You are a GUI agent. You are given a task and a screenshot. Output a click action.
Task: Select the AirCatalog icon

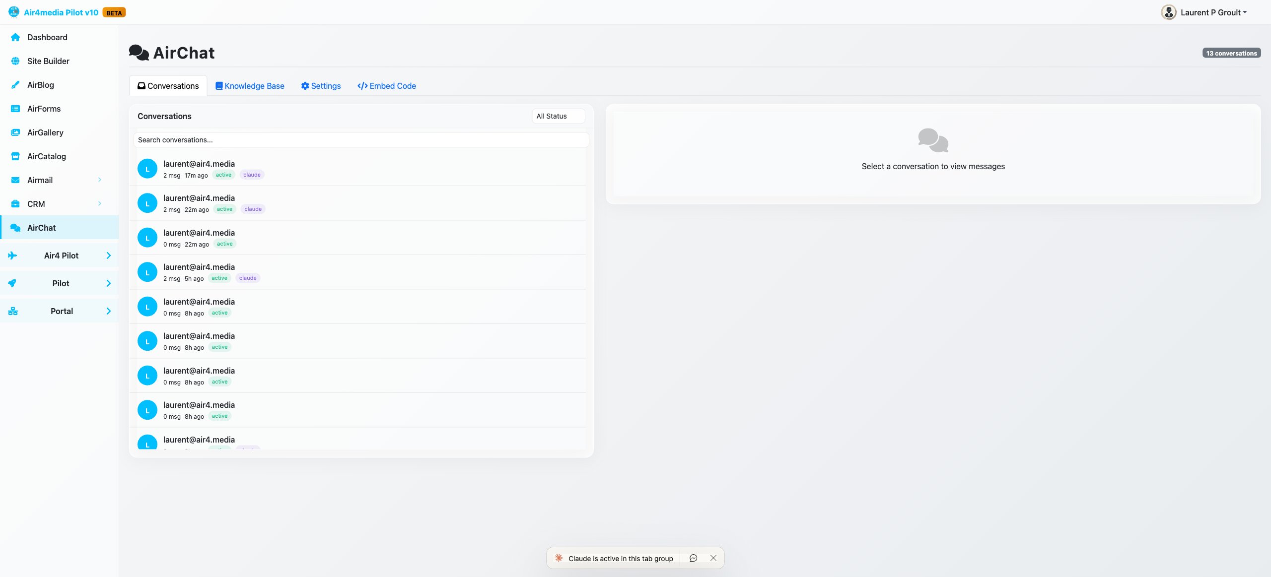tap(14, 156)
